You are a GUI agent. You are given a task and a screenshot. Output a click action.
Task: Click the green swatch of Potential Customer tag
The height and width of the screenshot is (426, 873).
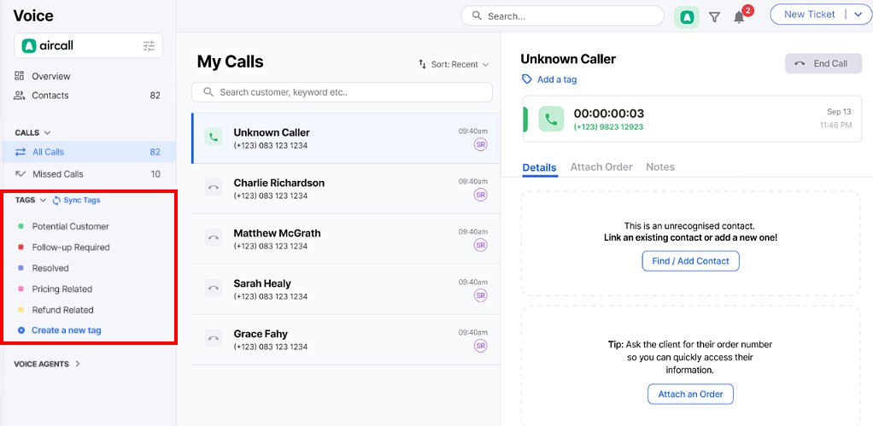21,226
